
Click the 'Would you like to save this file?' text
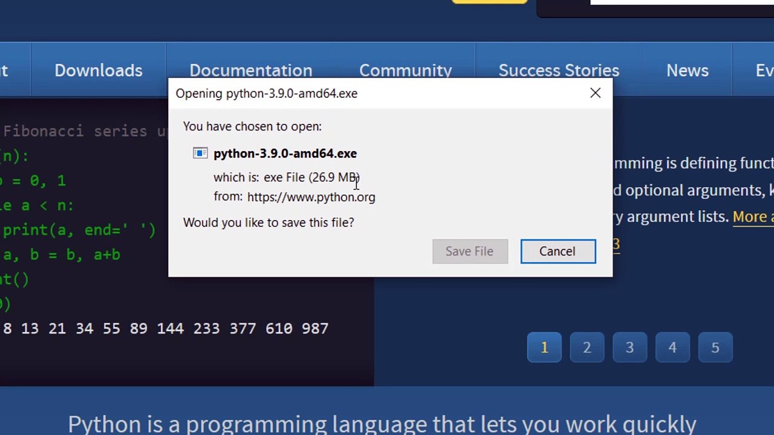(x=268, y=222)
